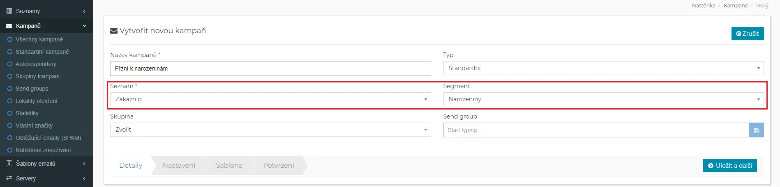Click the Kampaně envelope icon in sidebar
Viewport: 780px width, 187px height.
pyautogui.click(x=9, y=26)
